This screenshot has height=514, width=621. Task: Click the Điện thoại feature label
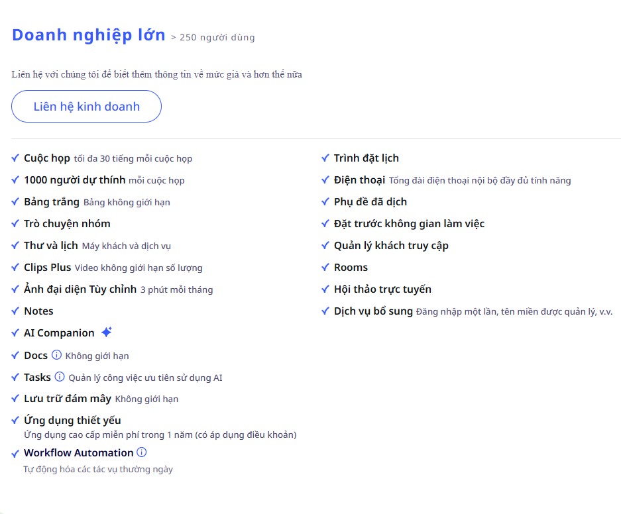click(x=359, y=180)
